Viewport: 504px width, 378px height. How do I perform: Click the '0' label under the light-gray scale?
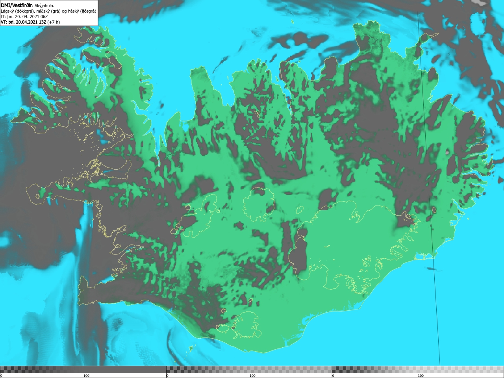coord(334,376)
